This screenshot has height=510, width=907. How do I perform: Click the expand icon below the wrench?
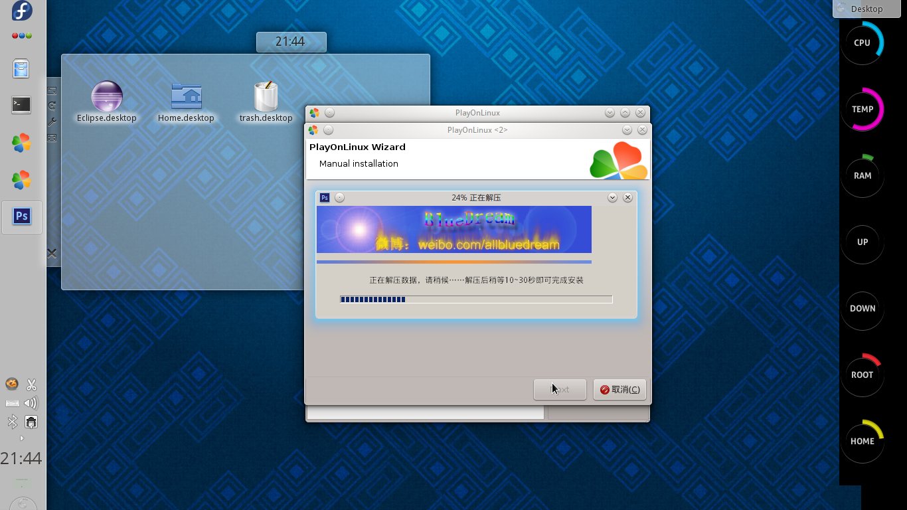pyautogui.click(x=52, y=138)
